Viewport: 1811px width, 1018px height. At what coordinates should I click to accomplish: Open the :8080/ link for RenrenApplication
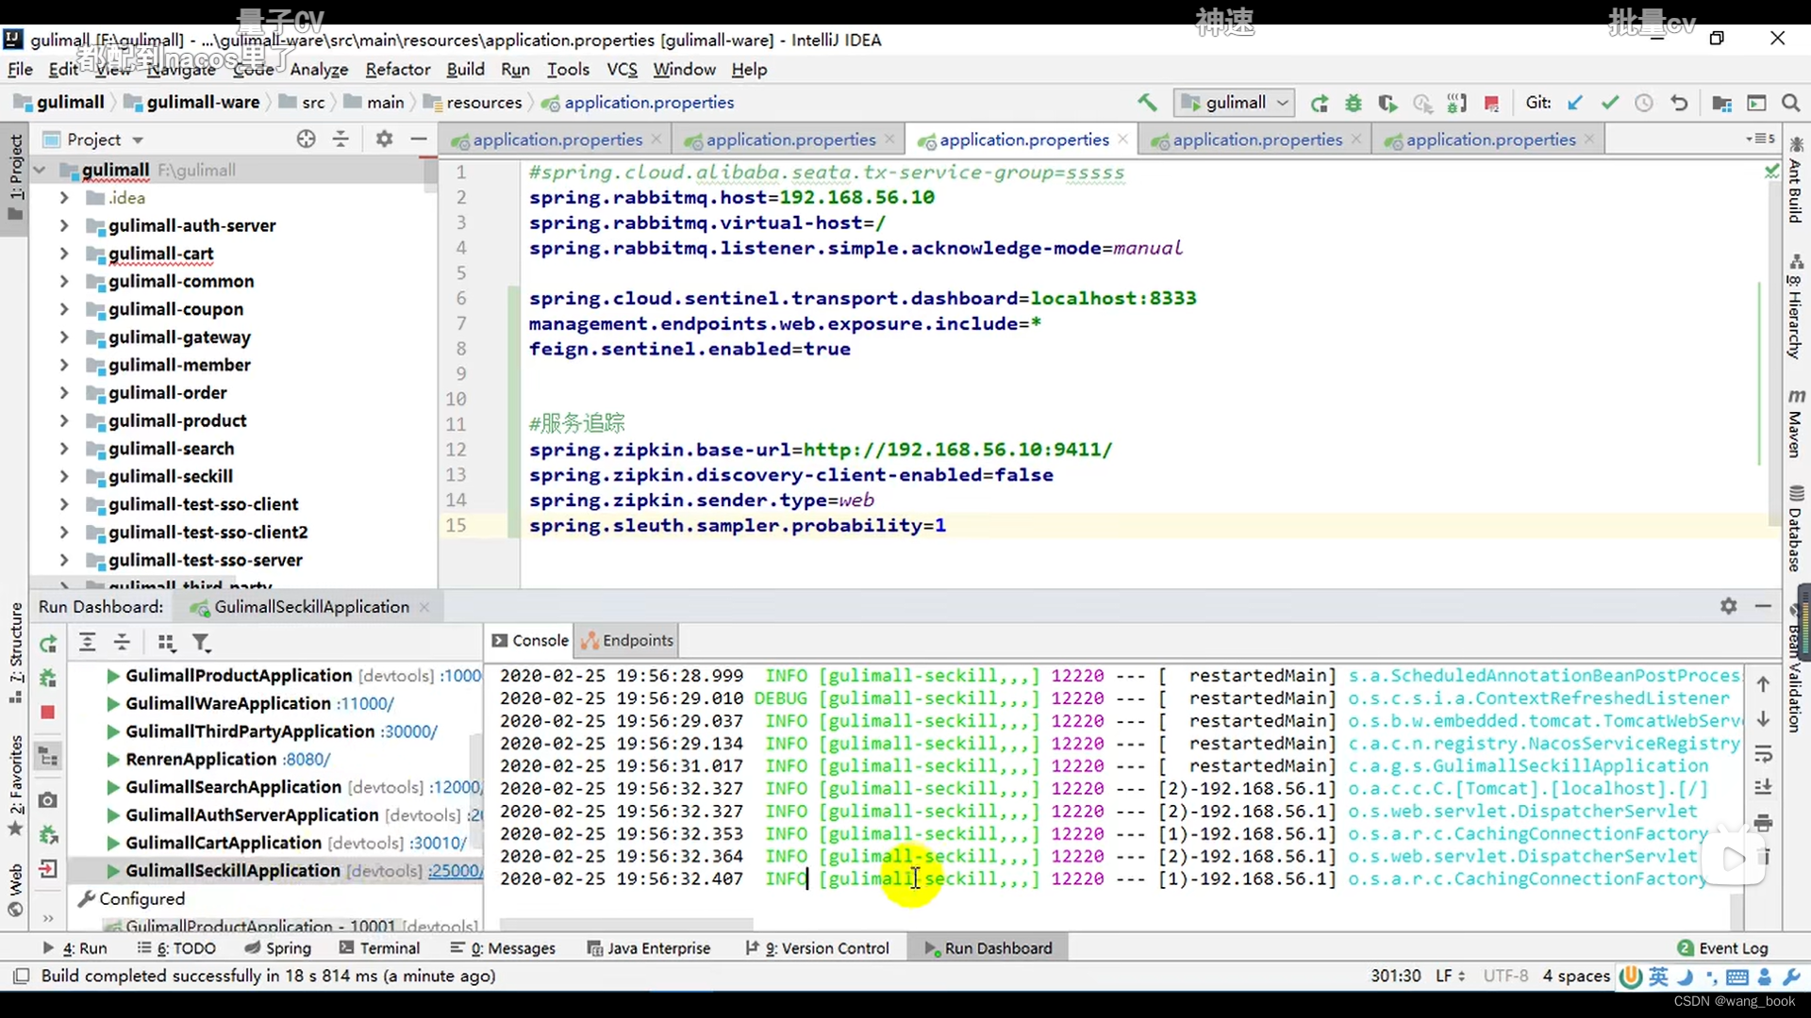[x=306, y=760]
